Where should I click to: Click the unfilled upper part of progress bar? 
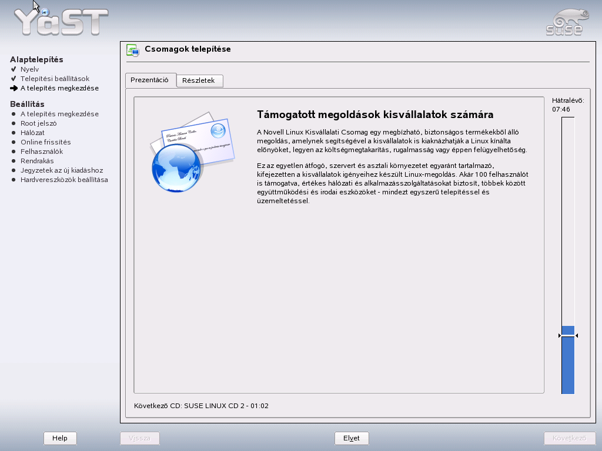click(568, 221)
